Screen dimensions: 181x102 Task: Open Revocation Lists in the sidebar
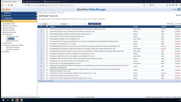[13, 41]
